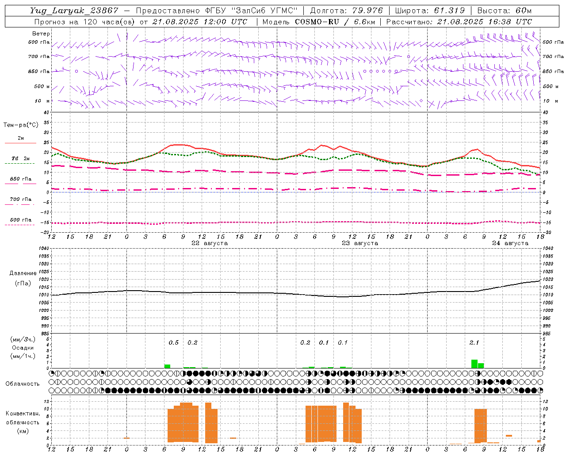The height and width of the screenshot is (453, 566).
Task: Click the 22 августа date label
Action: pos(210,243)
